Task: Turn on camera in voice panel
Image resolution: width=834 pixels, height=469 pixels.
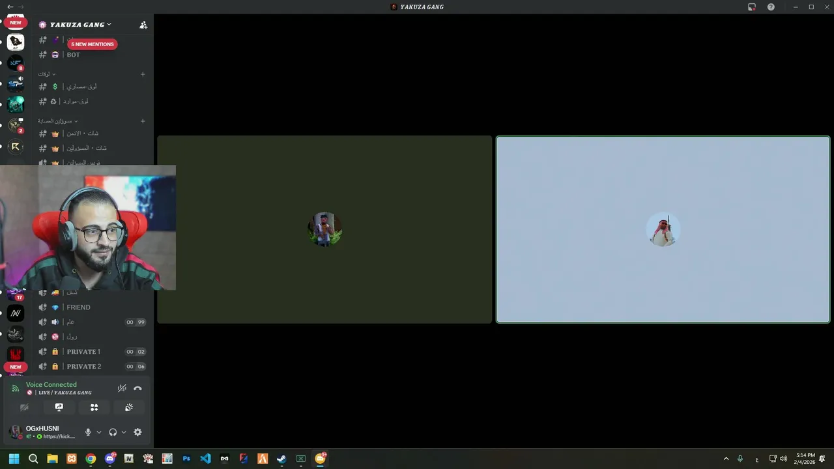Action: click(24, 407)
